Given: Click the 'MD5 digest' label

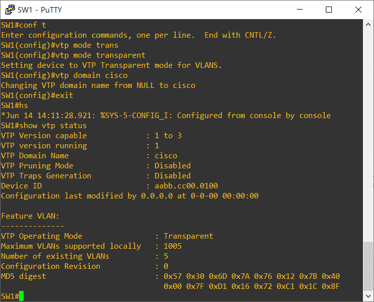Looking at the screenshot, I should click(24, 276).
